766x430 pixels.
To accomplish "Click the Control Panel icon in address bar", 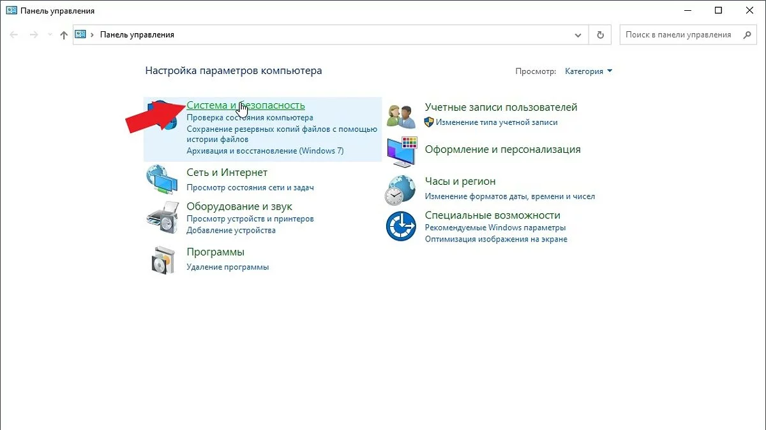I will [80, 34].
